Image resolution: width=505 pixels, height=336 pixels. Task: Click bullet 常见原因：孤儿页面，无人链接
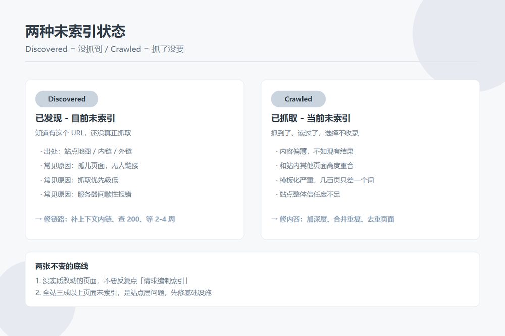[x=89, y=166]
